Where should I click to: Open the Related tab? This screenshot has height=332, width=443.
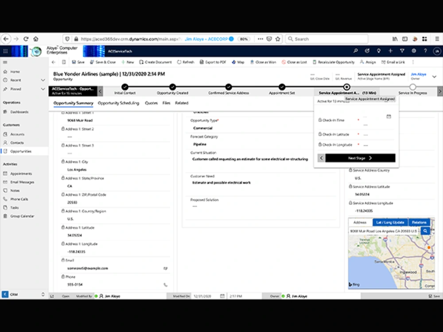[182, 103]
